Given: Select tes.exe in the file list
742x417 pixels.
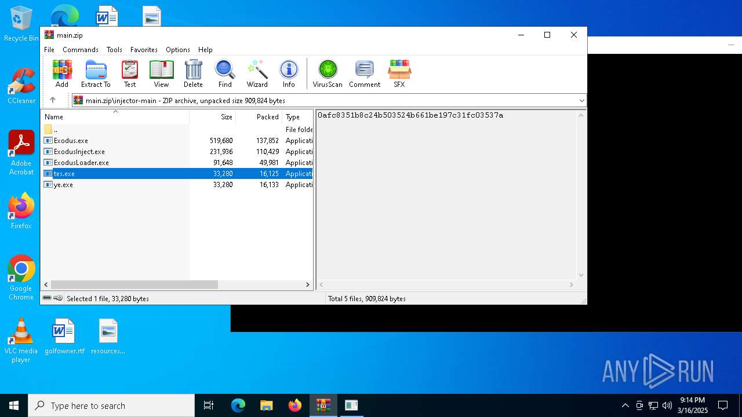Looking at the screenshot, I should click(177, 174).
